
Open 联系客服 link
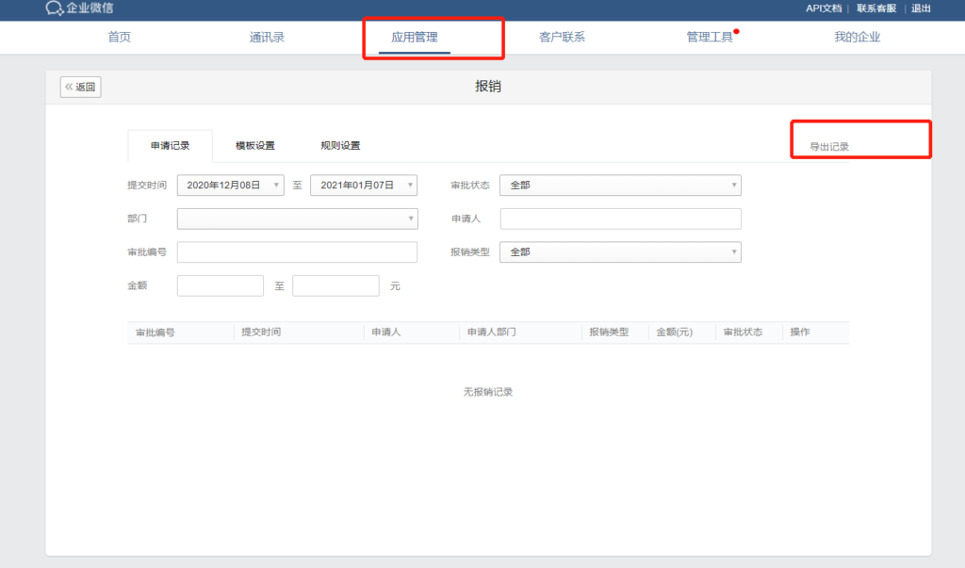click(876, 8)
